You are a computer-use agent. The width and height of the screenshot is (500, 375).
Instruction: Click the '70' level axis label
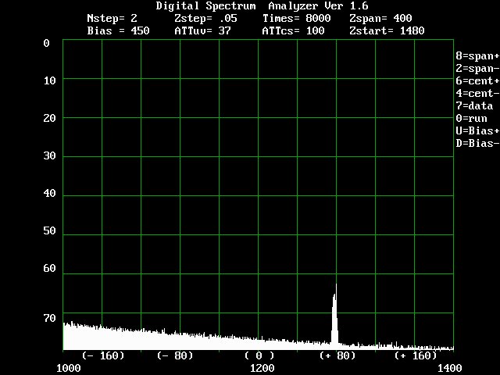point(49,318)
